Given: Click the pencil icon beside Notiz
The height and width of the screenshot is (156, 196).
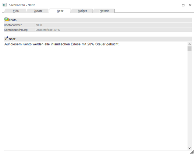Looking at the screenshot, I should [6, 39].
